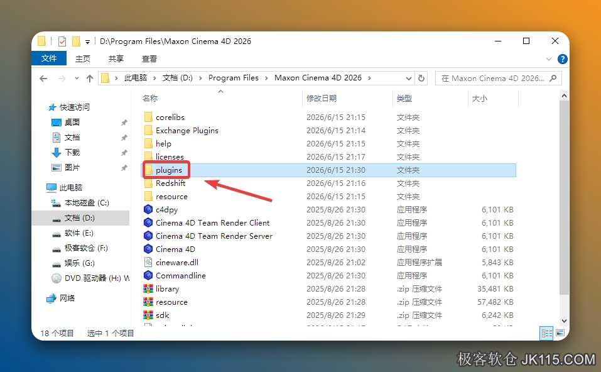
Task: Select the Exchange Plugins folder icon
Action: [148, 131]
